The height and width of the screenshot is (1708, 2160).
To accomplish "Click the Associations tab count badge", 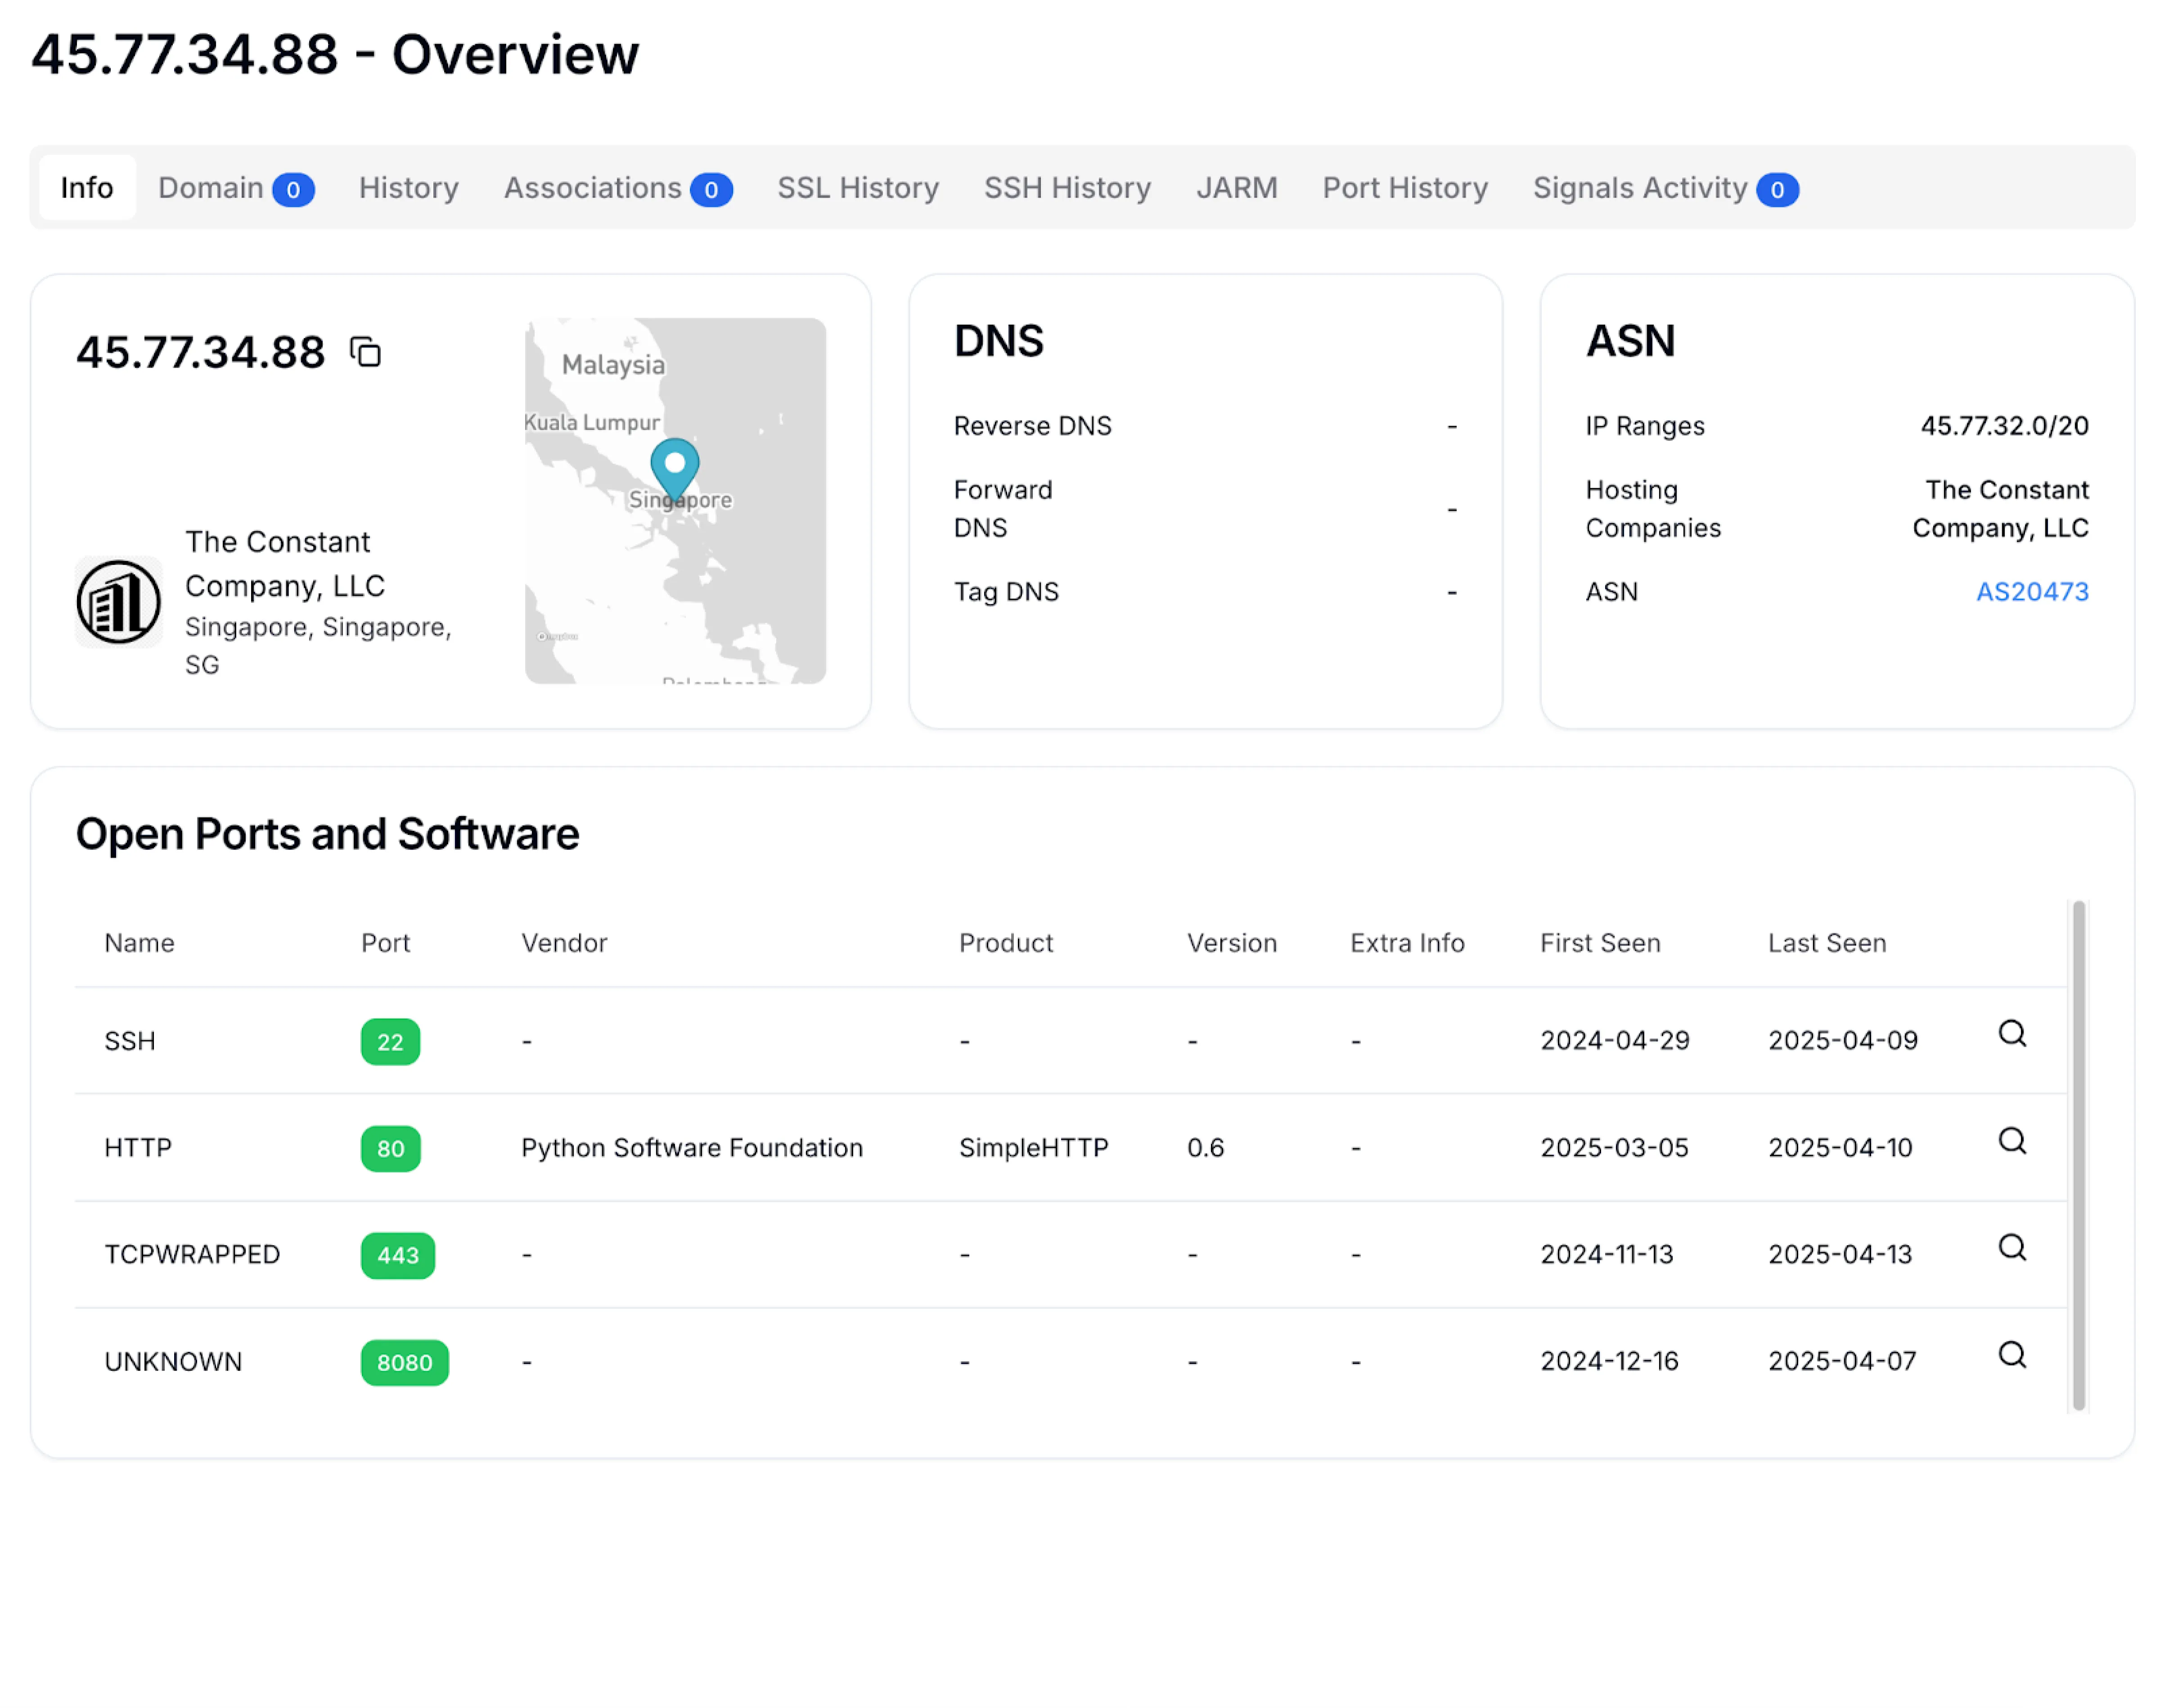I will [x=710, y=189].
